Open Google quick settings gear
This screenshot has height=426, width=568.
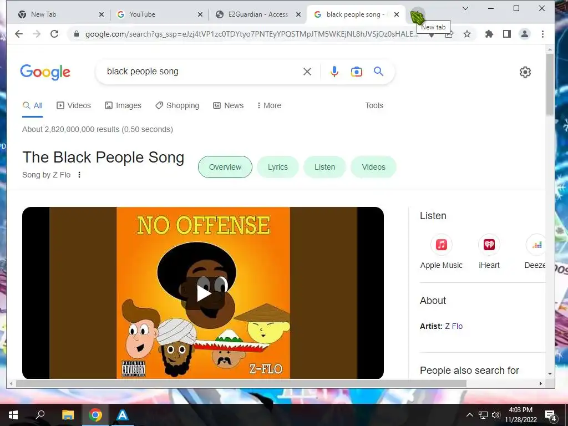point(525,72)
